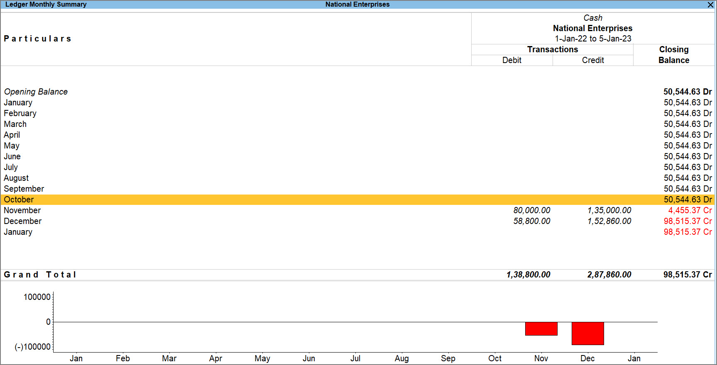The height and width of the screenshot is (365, 717).
Task: Click the Transactions header
Action: 553,49
